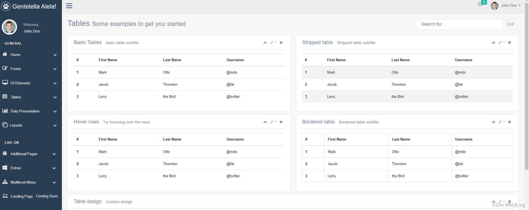The image size is (529, 210).
Task: Open the wrench settings of the Hover rows panel
Action: pos(273,122)
